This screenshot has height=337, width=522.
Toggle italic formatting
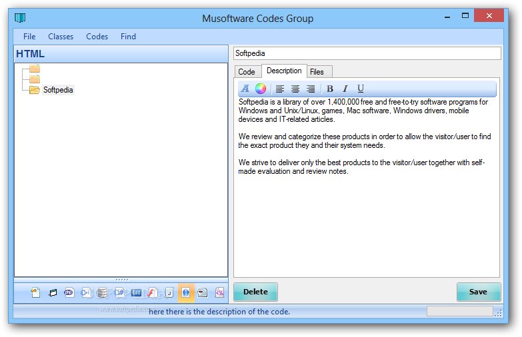pyautogui.click(x=345, y=89)
